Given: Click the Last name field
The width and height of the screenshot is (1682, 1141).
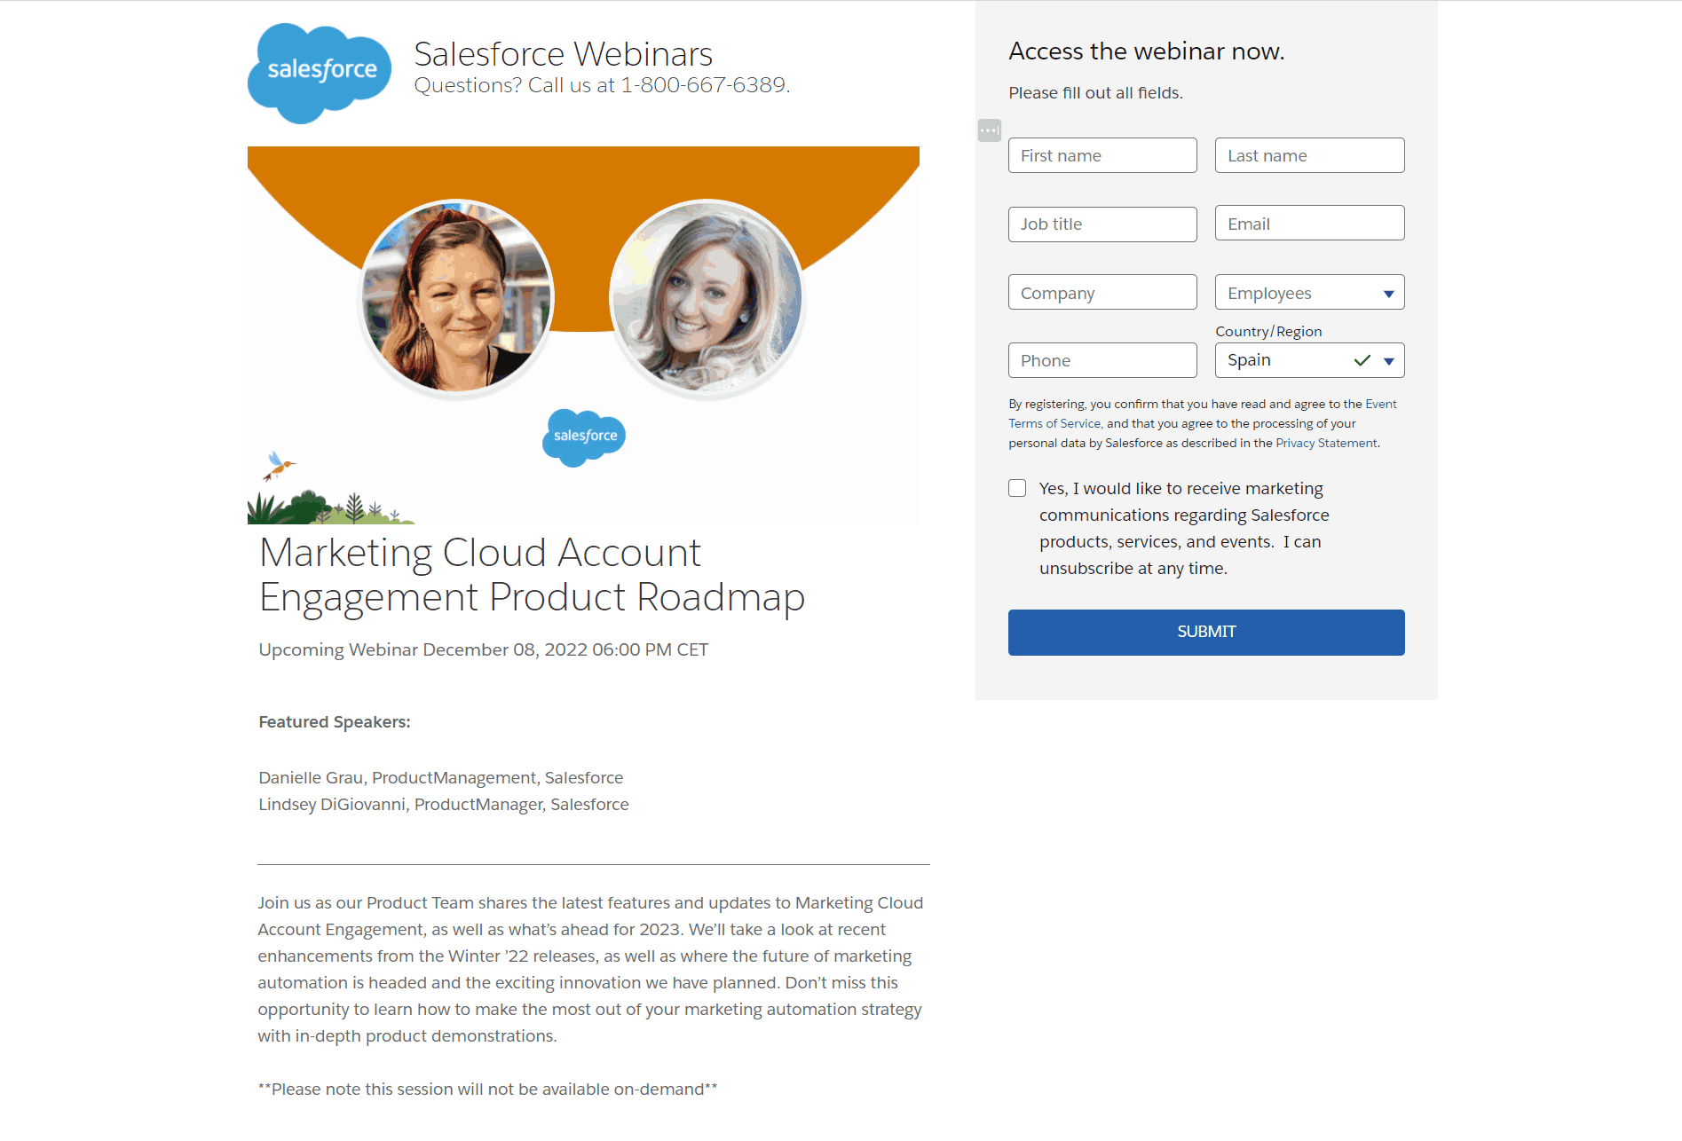Looking at the screenshot, I should click(x=1309, y=155).
